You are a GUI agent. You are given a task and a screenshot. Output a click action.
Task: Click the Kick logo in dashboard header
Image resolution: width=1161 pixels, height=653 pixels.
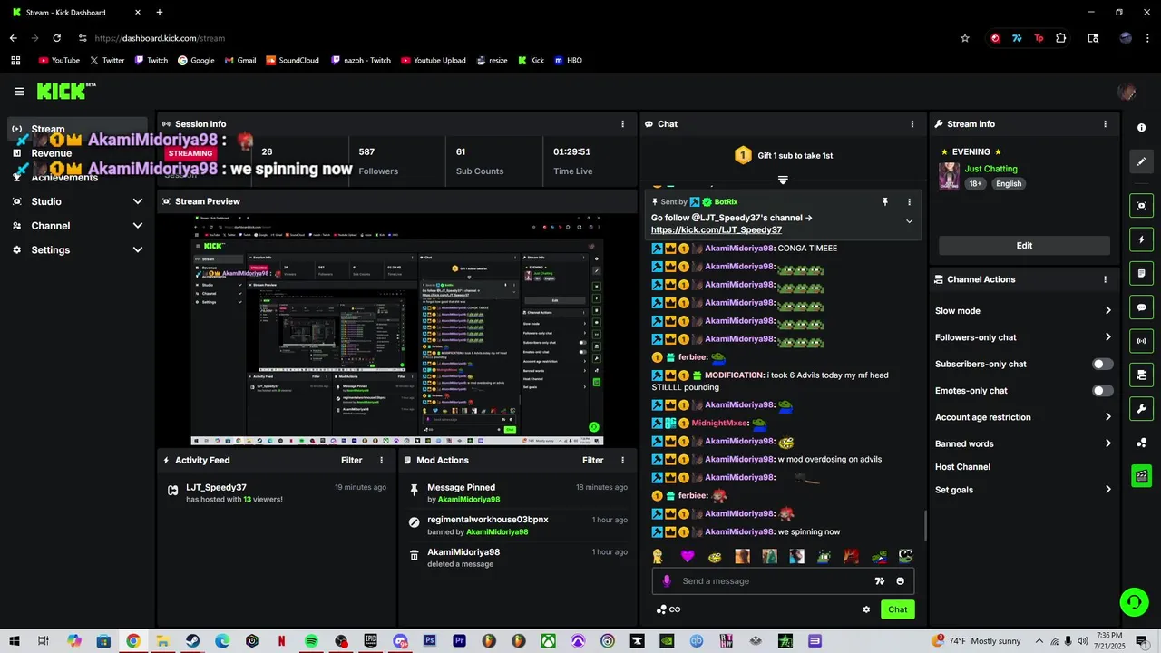pyautogui.click(x=65, y=91)
